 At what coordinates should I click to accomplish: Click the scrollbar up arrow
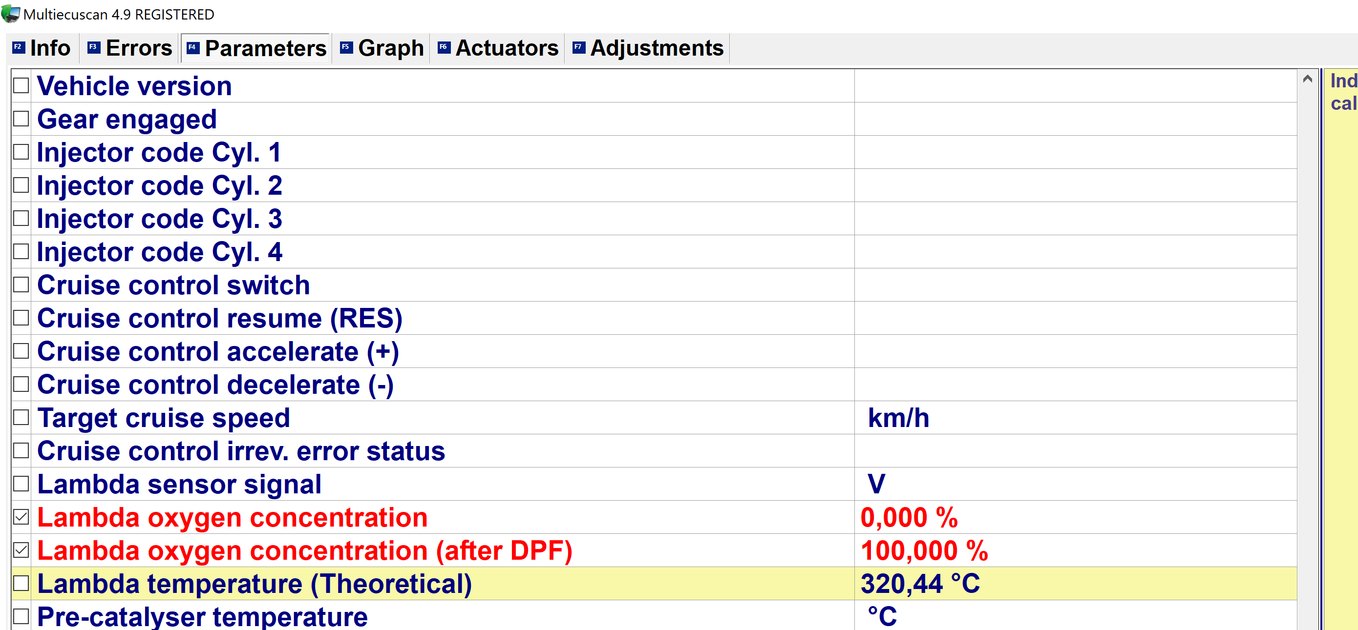[1307, 79]
